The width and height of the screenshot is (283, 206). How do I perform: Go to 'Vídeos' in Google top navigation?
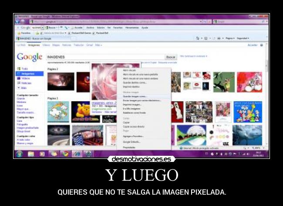[x=46, y=45]
